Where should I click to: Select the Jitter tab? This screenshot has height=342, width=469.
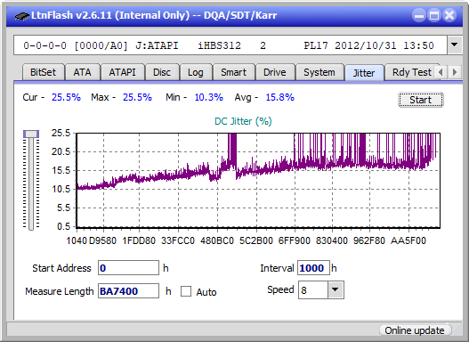[364, 73]
